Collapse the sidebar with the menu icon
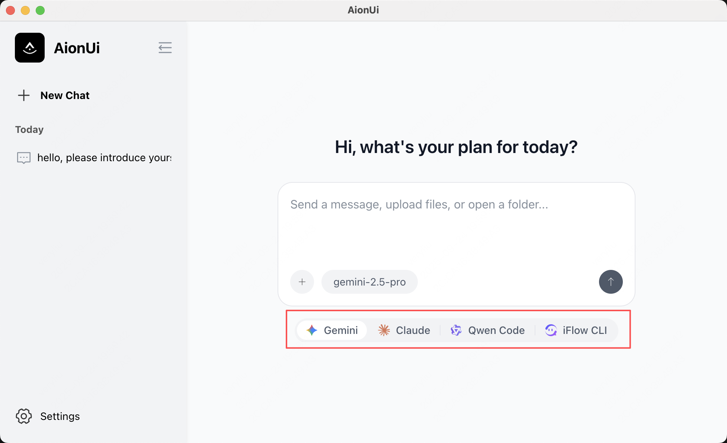The width and height of the screenshot is (727, 443). (x=165, y=48)
